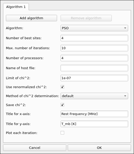Select the Algorithm 1 tab
134x154 pixels.
click(x=16, y=7)
